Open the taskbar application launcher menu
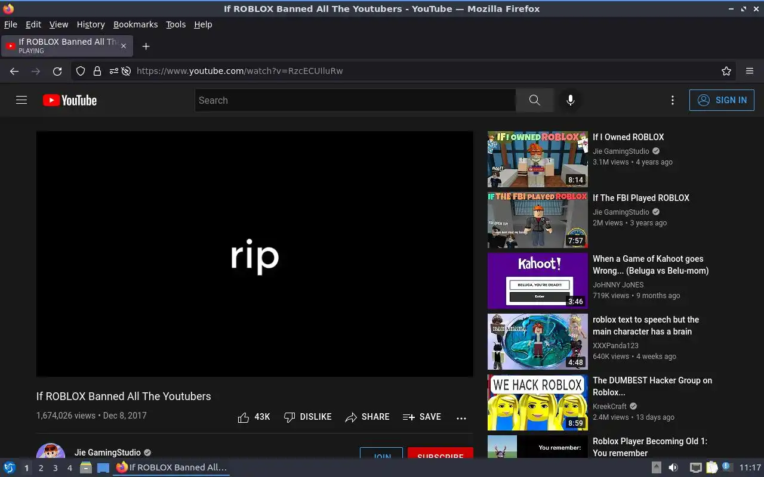This screenshot has width=764, height=477. 9,468
